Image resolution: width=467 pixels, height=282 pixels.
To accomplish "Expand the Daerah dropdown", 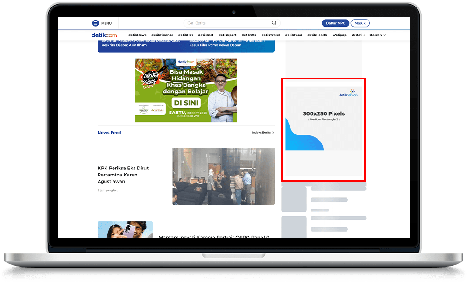I will click(377, 35).
